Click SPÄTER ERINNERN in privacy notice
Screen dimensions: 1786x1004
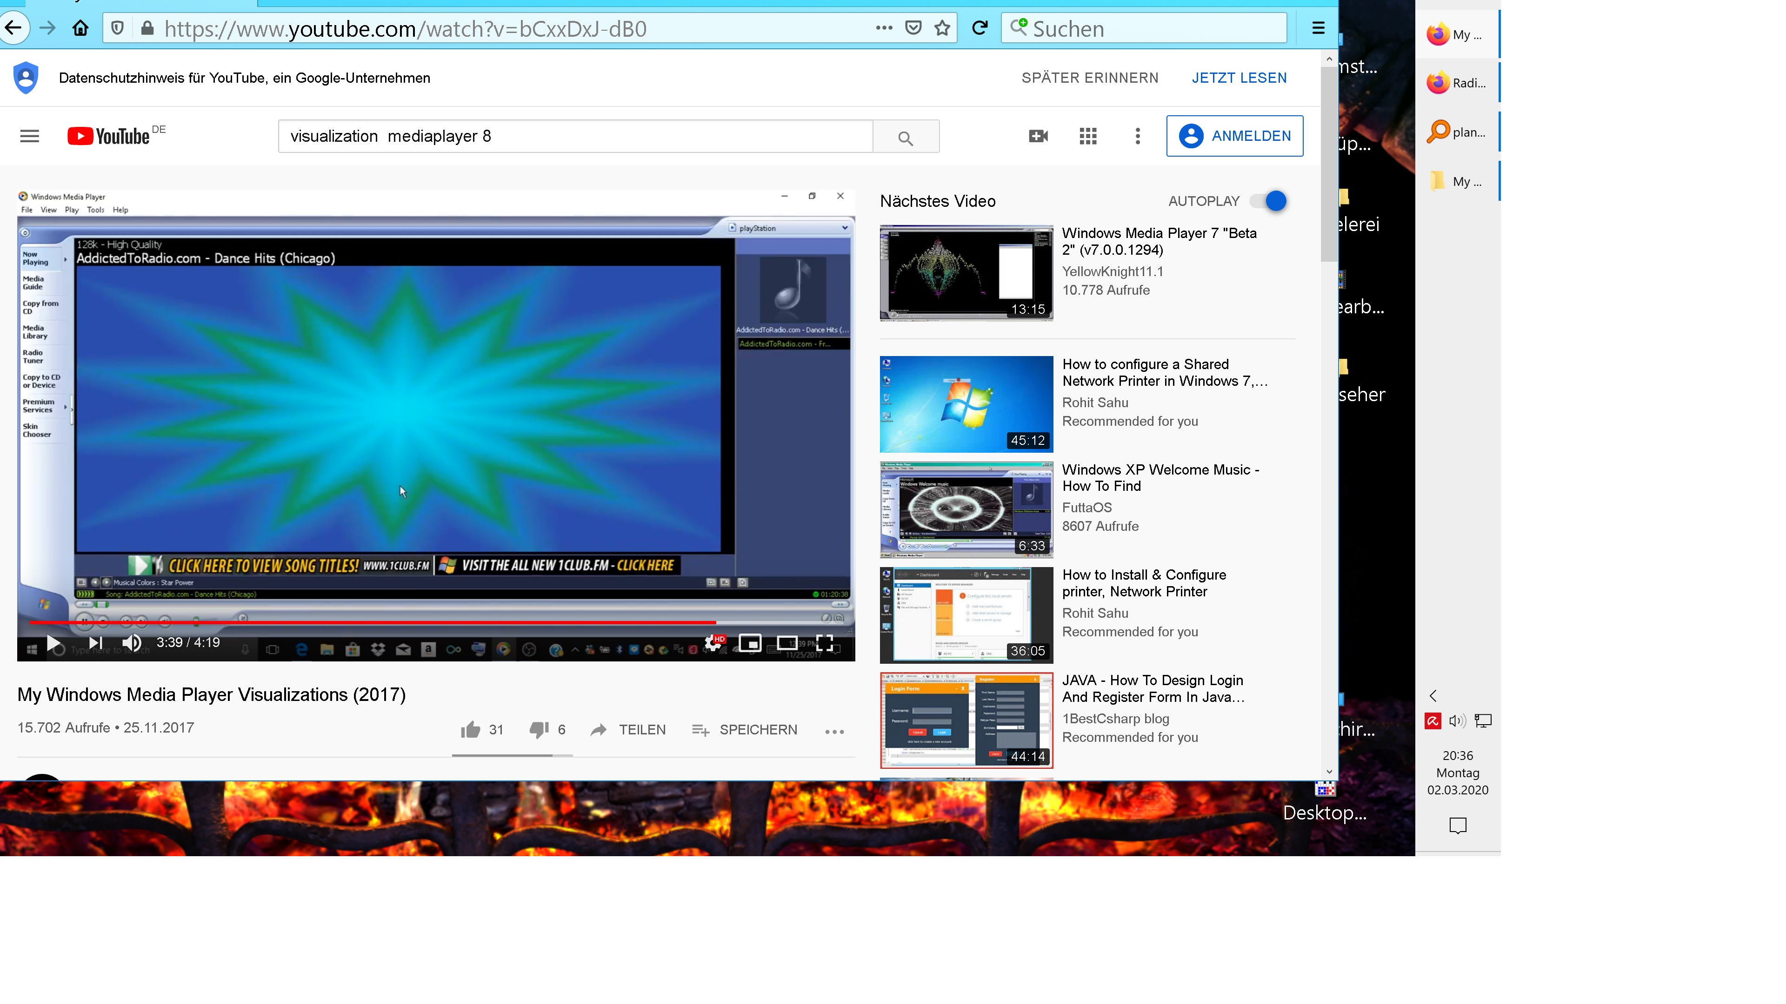coord(1090,78)
